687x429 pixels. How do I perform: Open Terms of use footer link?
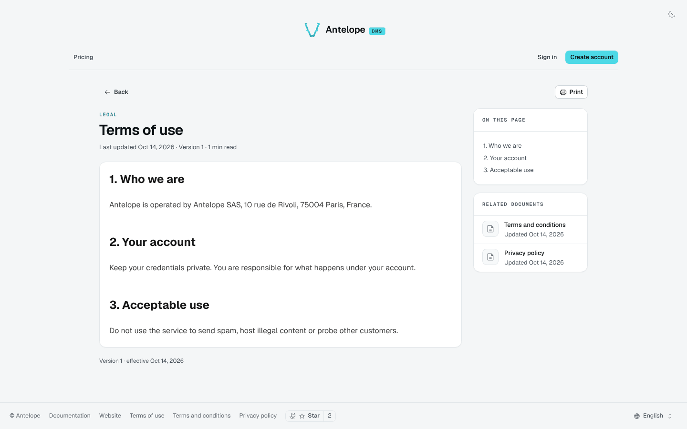coord(147,416)
